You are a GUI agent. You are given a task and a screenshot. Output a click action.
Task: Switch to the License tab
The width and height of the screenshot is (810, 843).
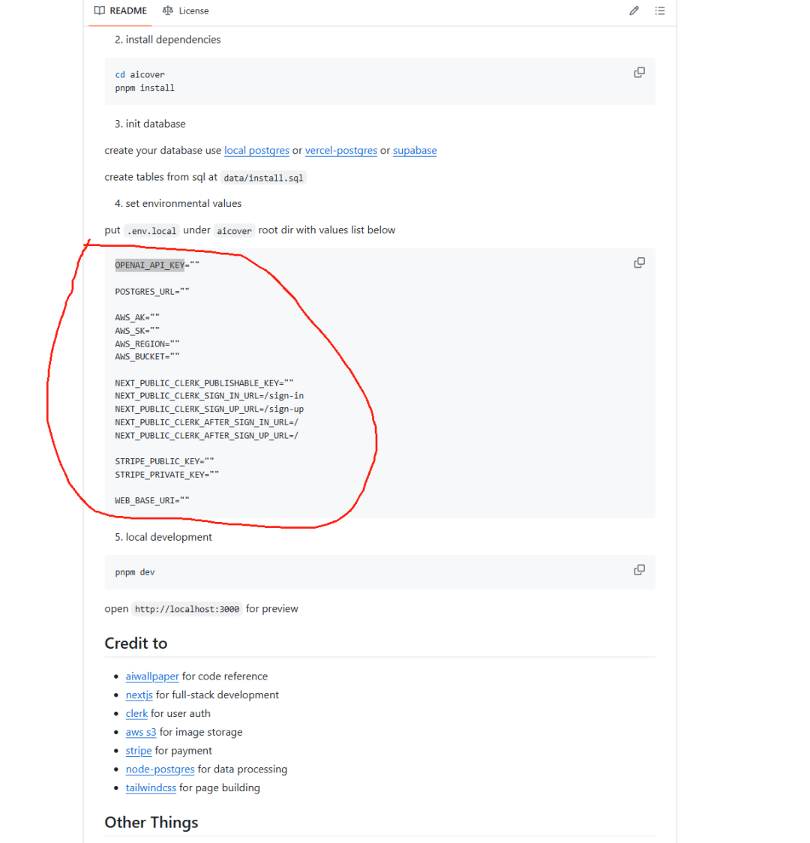pos(185,11)
